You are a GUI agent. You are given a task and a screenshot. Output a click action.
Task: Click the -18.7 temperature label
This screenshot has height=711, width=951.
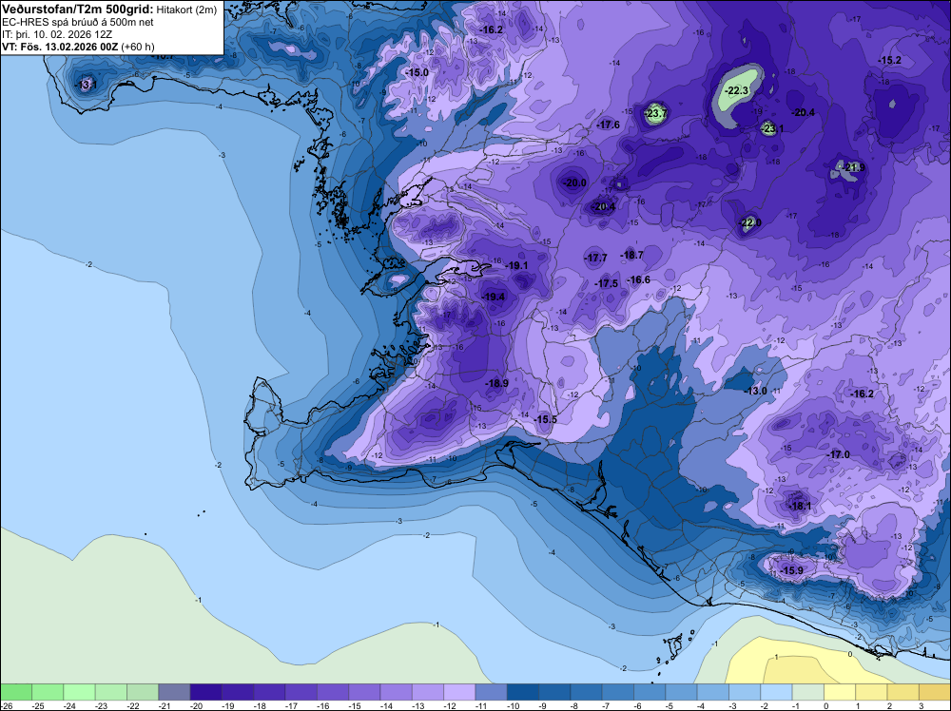(631, 255)
